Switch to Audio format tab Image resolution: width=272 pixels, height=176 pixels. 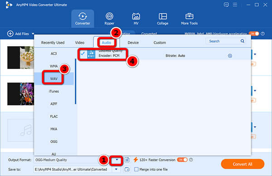(107, 43)
